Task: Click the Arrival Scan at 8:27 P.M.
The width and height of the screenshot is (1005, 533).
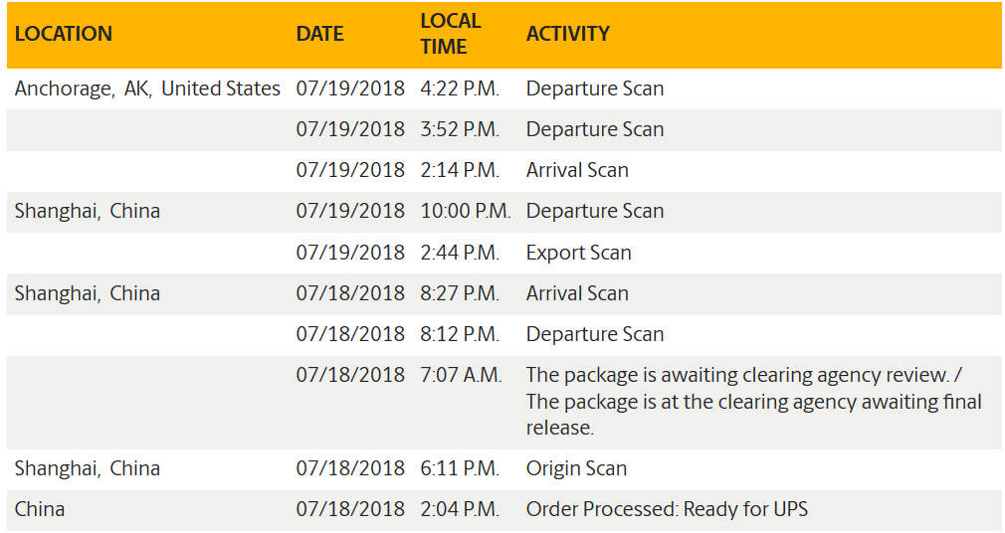Action: [x=577, y=293]
